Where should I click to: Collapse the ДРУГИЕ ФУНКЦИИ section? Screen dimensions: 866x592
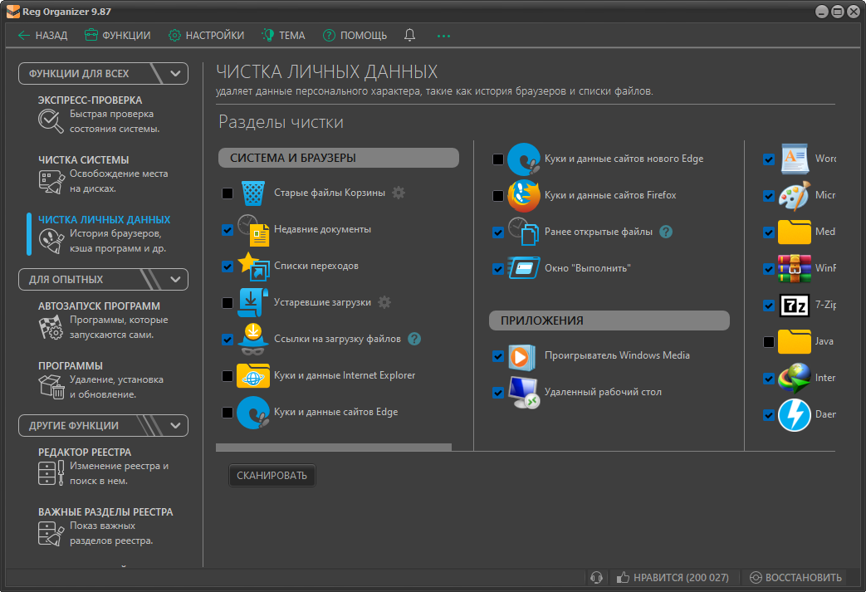(x=175, y=425)
